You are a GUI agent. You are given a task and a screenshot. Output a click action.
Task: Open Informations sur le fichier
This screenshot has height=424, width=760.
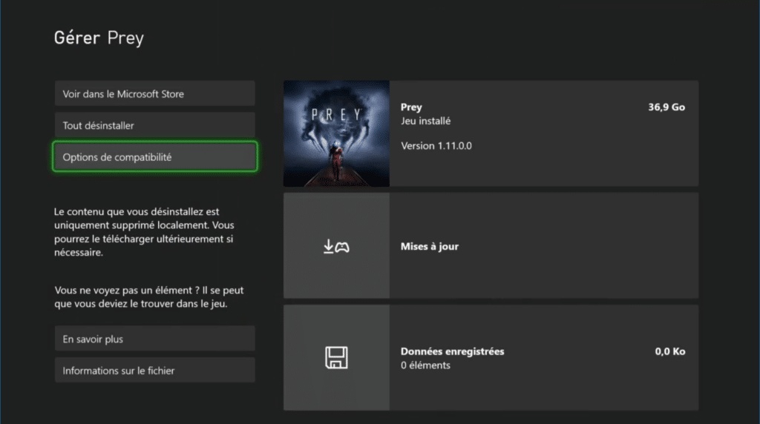click(154, 371)
